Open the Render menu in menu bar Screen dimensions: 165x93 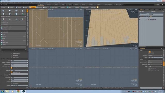tap(46, 3)
